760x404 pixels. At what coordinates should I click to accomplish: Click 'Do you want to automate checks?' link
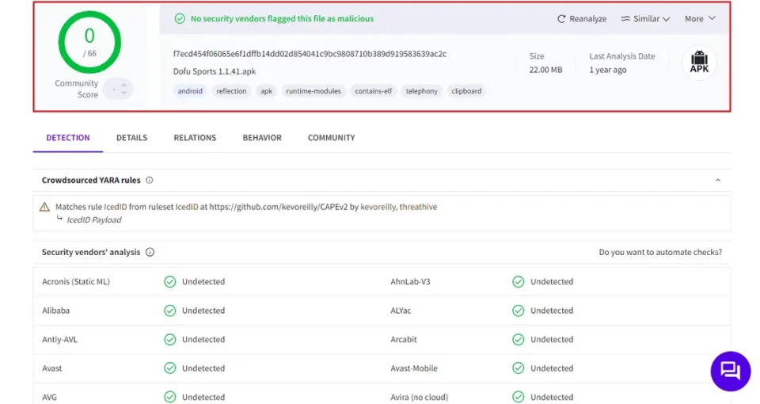[660, 252]
